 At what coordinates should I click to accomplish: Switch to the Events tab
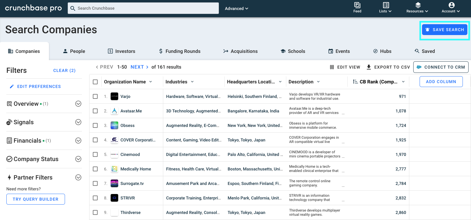(339, 51)
